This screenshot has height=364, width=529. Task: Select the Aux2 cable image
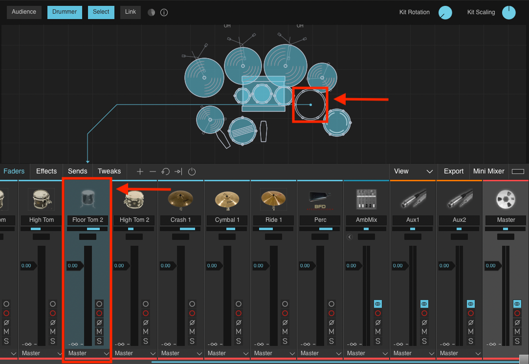coord(460,199)
